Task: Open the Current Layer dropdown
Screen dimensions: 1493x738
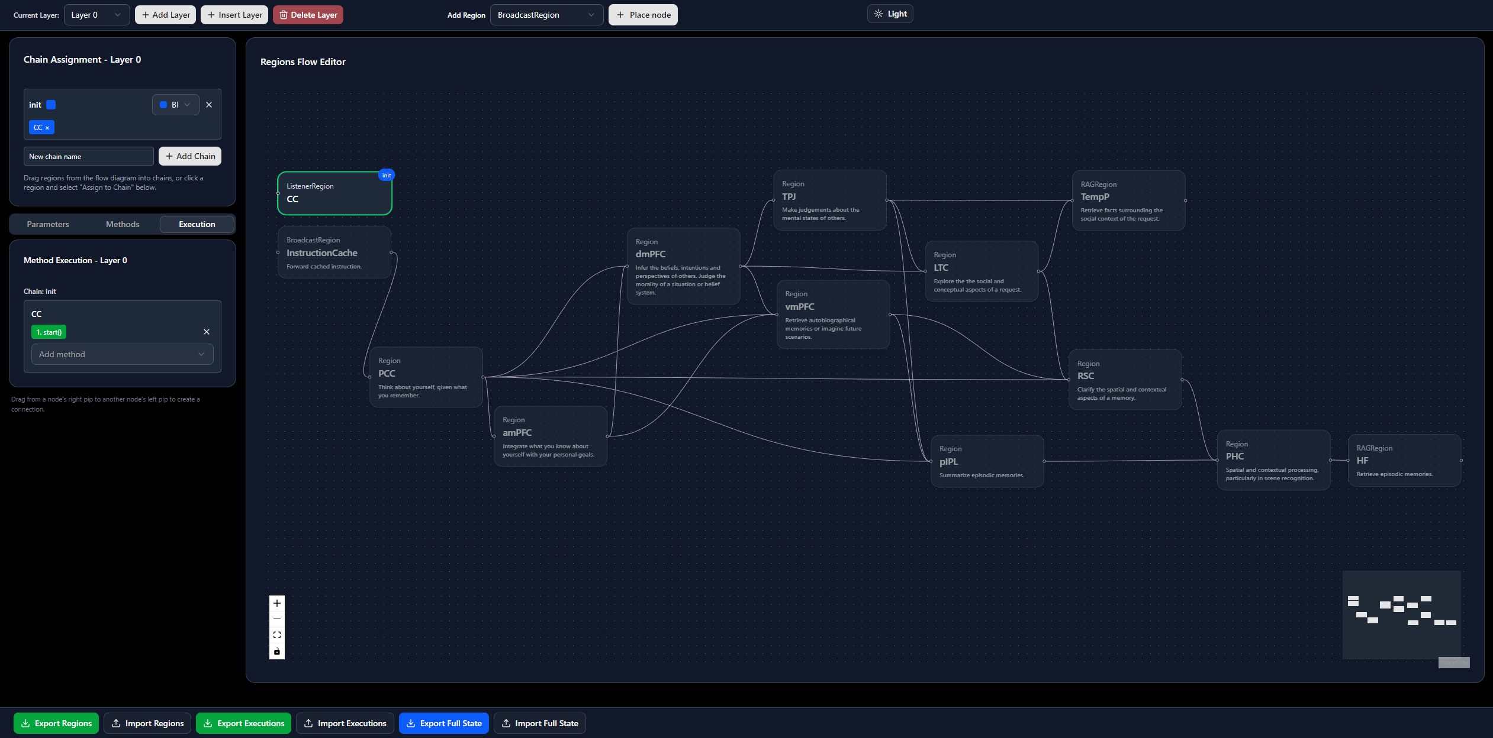Action: 96,15
